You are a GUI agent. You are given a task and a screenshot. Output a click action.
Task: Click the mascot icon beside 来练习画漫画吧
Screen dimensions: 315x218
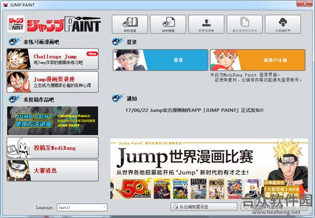14,42
